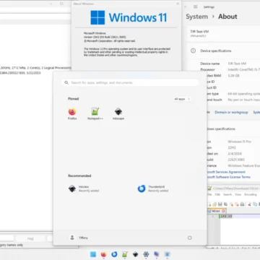Click the Device specifications info icon
Viewport: 260px width, 260px height.
tap(193, 51)
